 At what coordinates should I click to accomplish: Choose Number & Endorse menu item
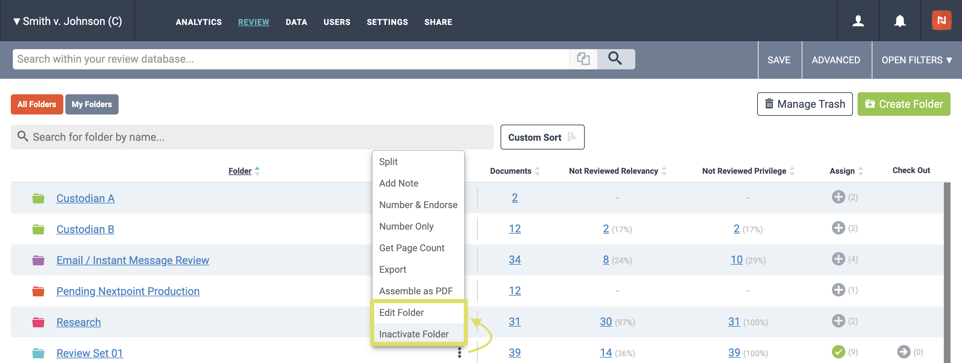click(x=418, y=205)
